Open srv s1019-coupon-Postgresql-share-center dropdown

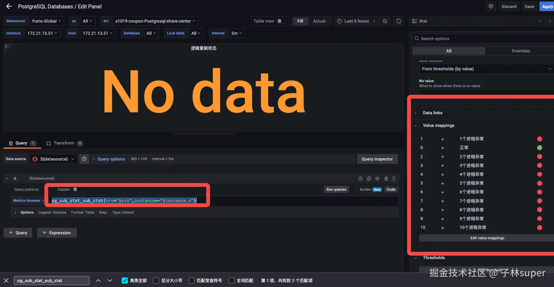click(x=155, y=21)
